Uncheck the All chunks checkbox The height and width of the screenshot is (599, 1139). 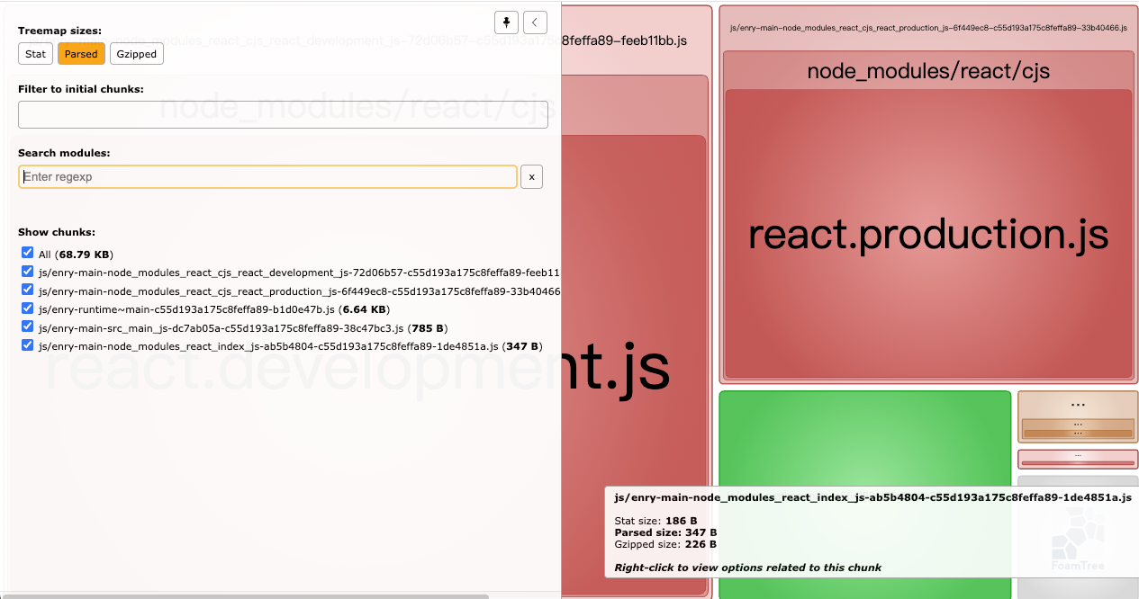tap(27, 254)
